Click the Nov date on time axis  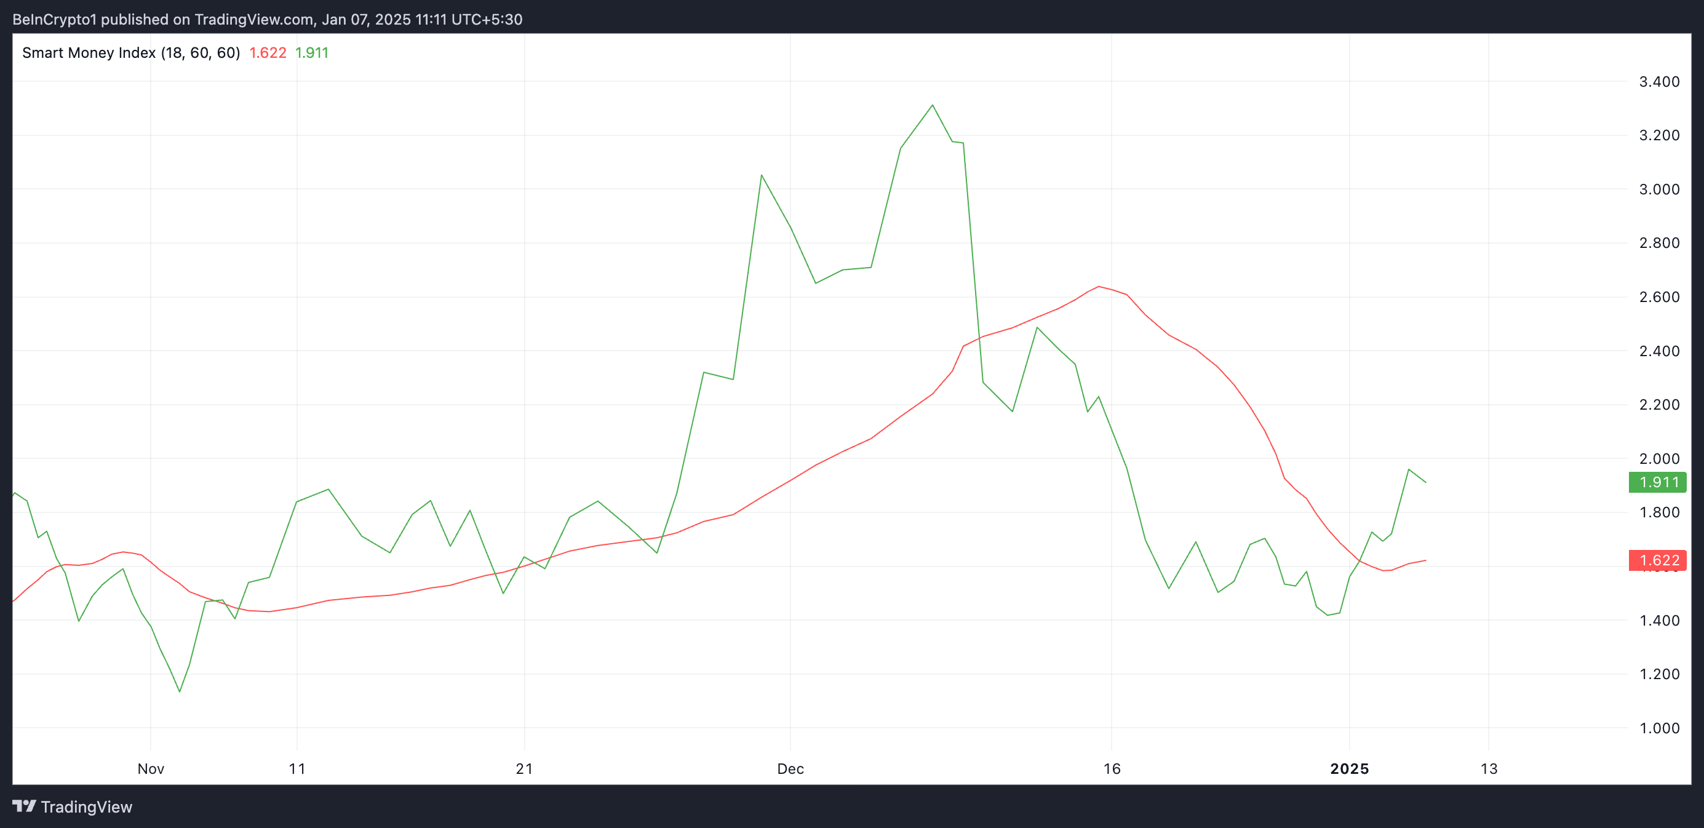[x=151, y=768]
